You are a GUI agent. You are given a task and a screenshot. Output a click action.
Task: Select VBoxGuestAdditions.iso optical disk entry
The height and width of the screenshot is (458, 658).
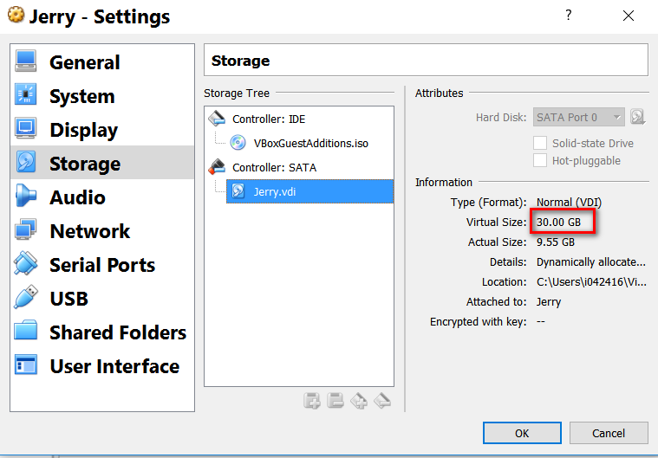click(x=310, y=144)
